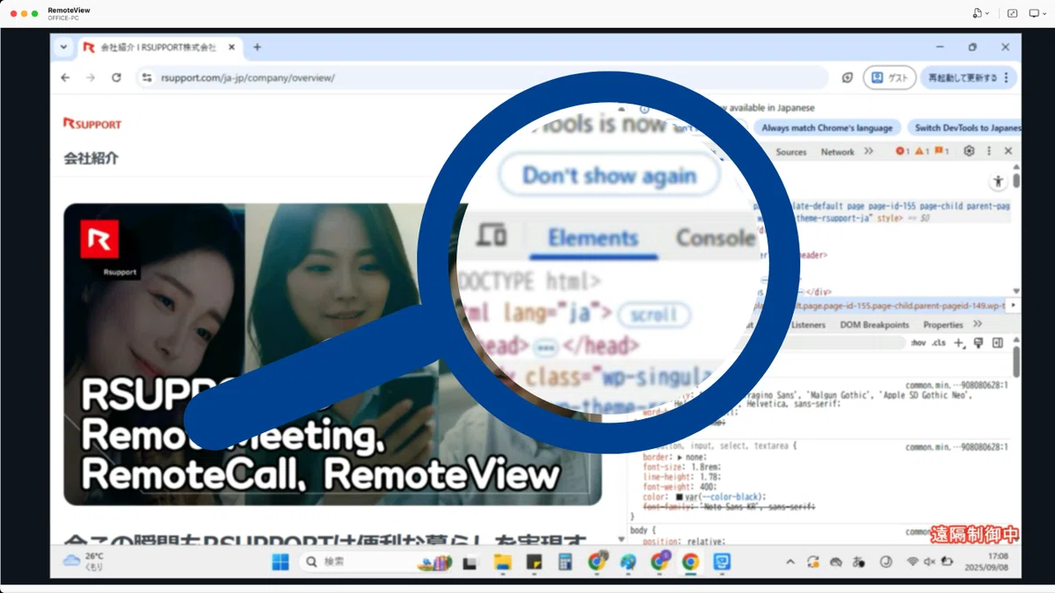Click Switch DevTools to Japanese
The height and width of the screenshot is (593, 1055).
point(964,127)
